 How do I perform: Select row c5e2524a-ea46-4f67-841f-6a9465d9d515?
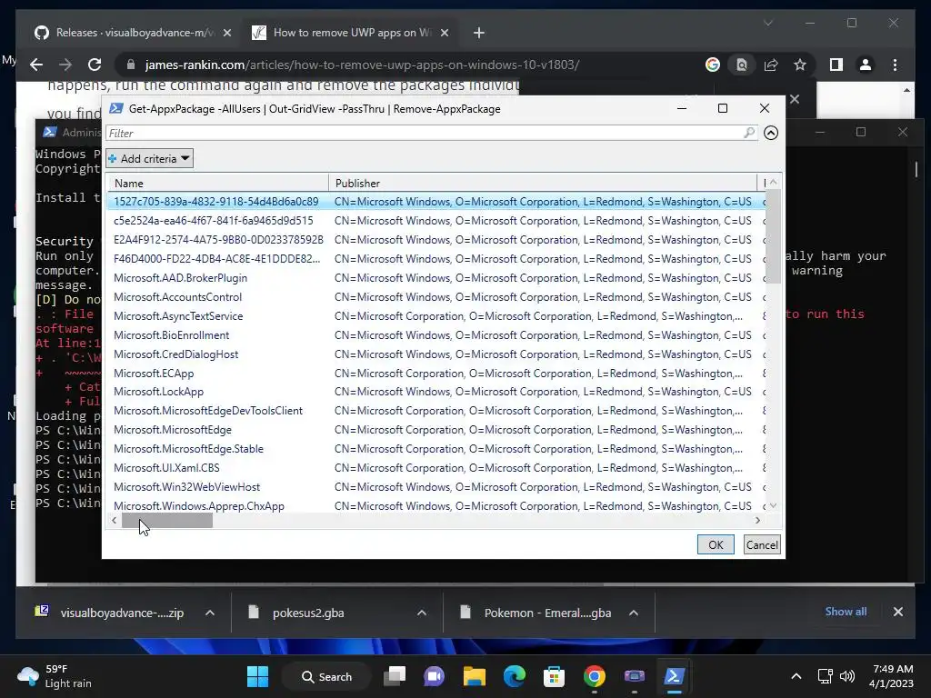coord(436,221)
